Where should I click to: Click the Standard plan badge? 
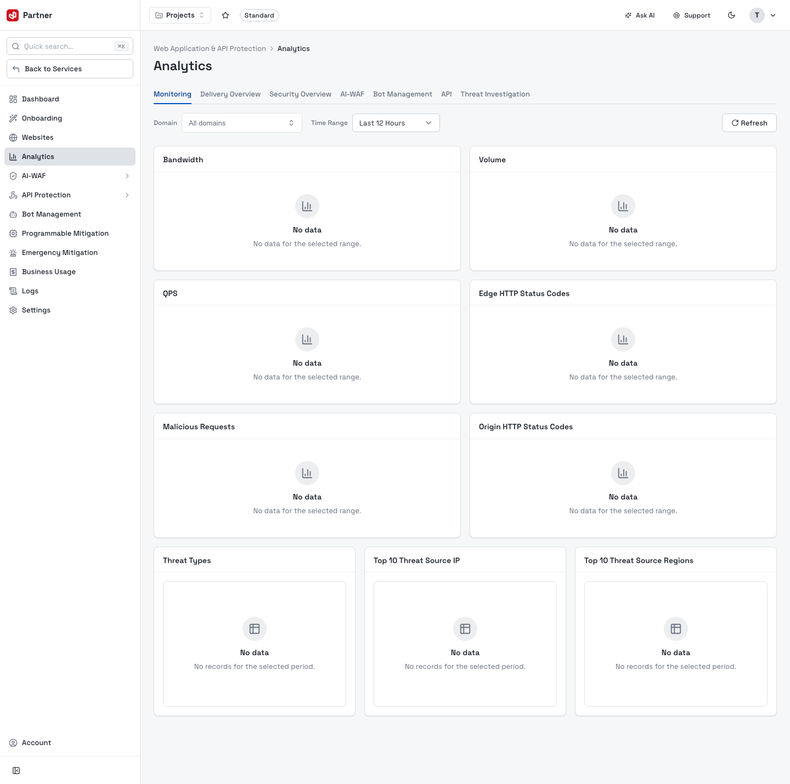(x=259, y=15)
